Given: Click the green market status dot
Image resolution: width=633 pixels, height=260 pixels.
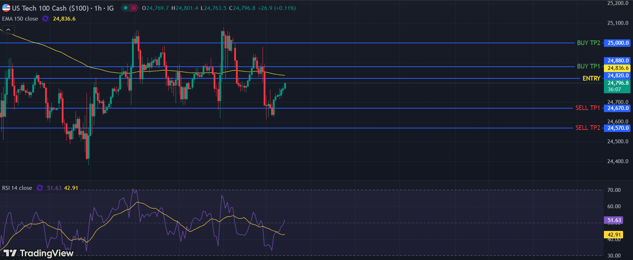Looking at the screenshot, I should click(125, 8).
